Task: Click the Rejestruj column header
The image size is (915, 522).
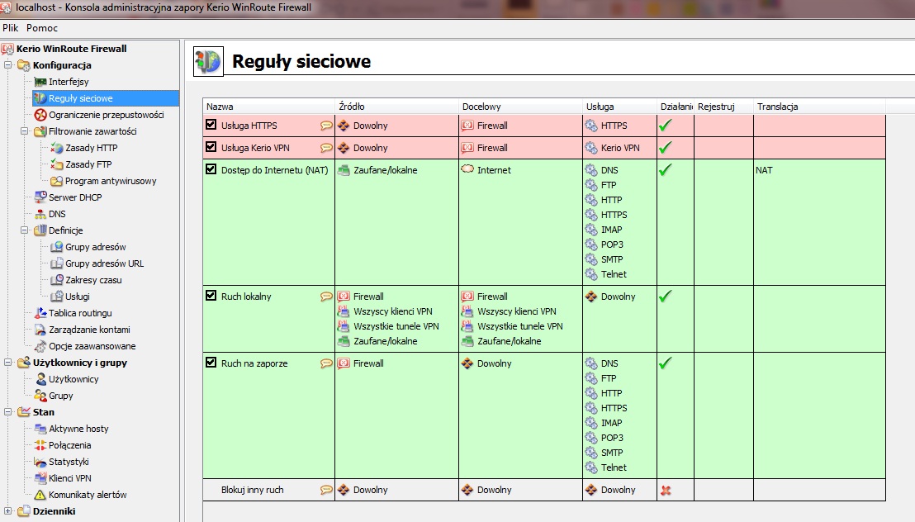Action: [723, 107]
